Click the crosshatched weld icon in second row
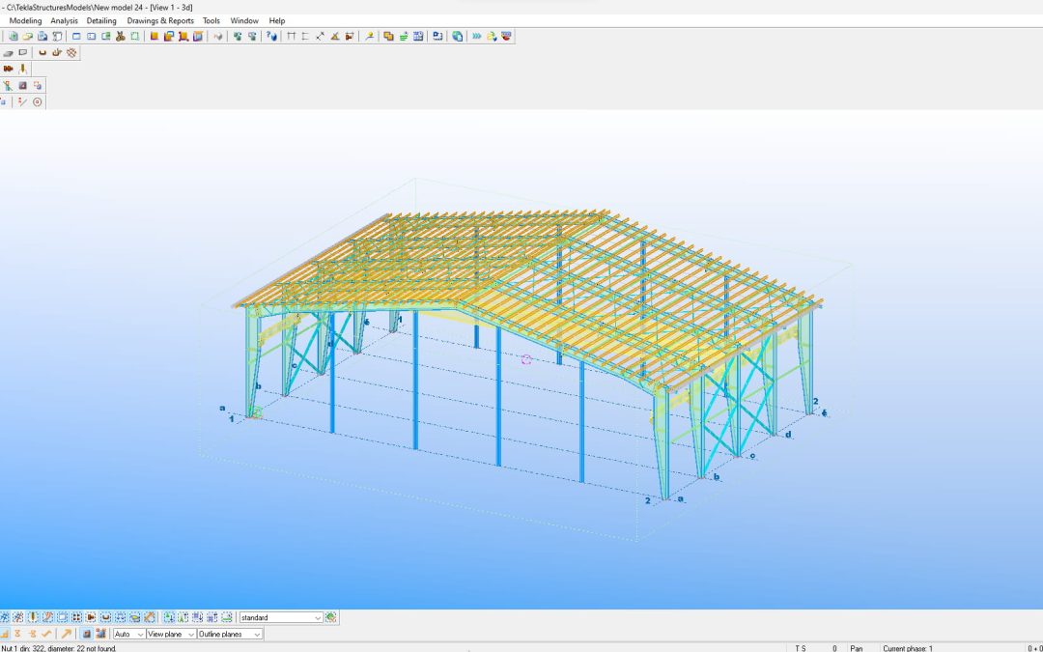Screen dimensions: 1043x652 pyautogui.click(x=70, y=53)
